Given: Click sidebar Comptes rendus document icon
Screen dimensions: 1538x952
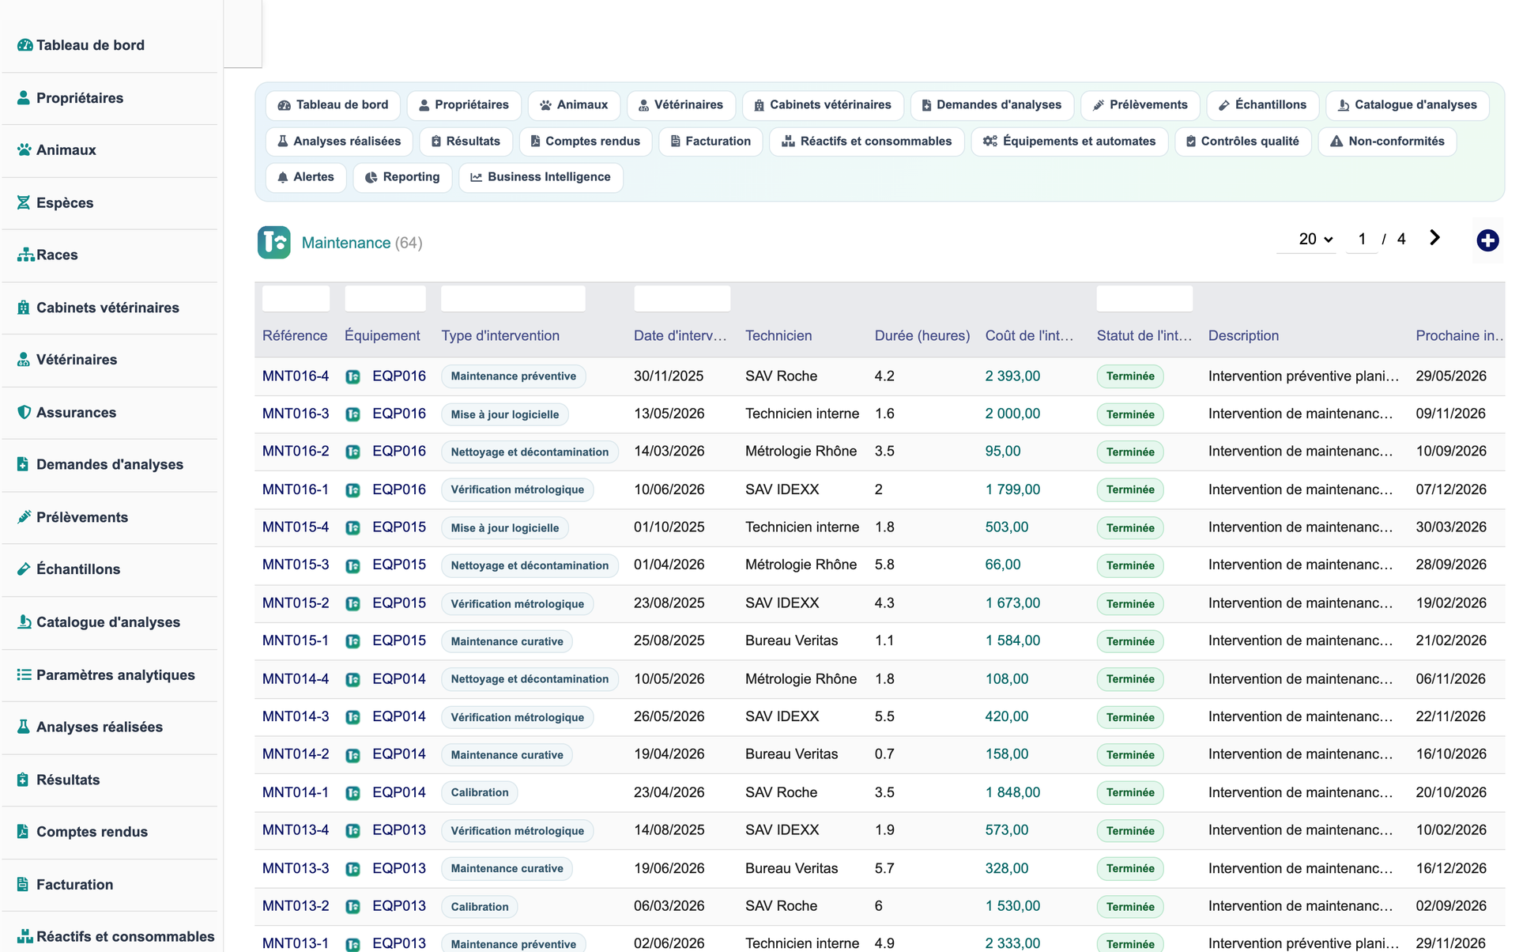Looking at the screenshot, I should (x=24, y=832).
